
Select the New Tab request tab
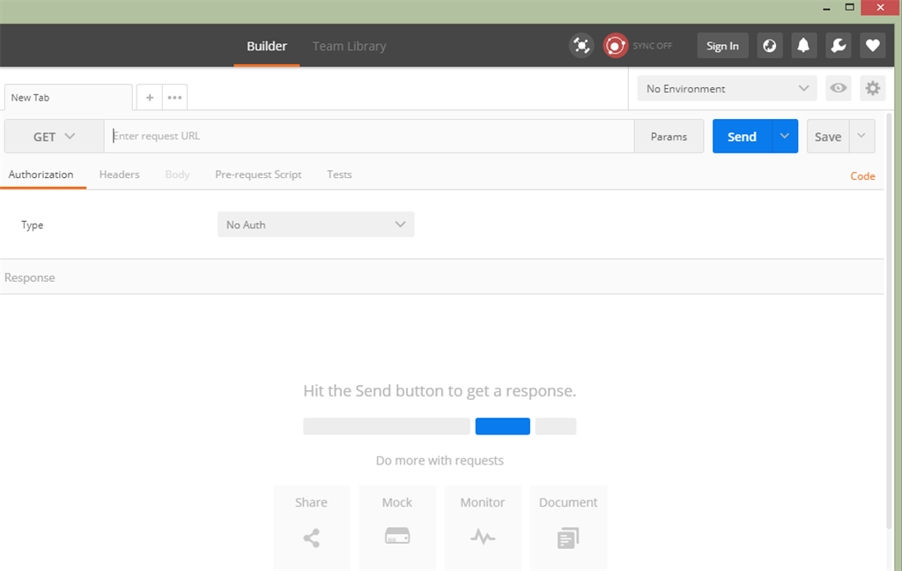[x=68, y=97]
